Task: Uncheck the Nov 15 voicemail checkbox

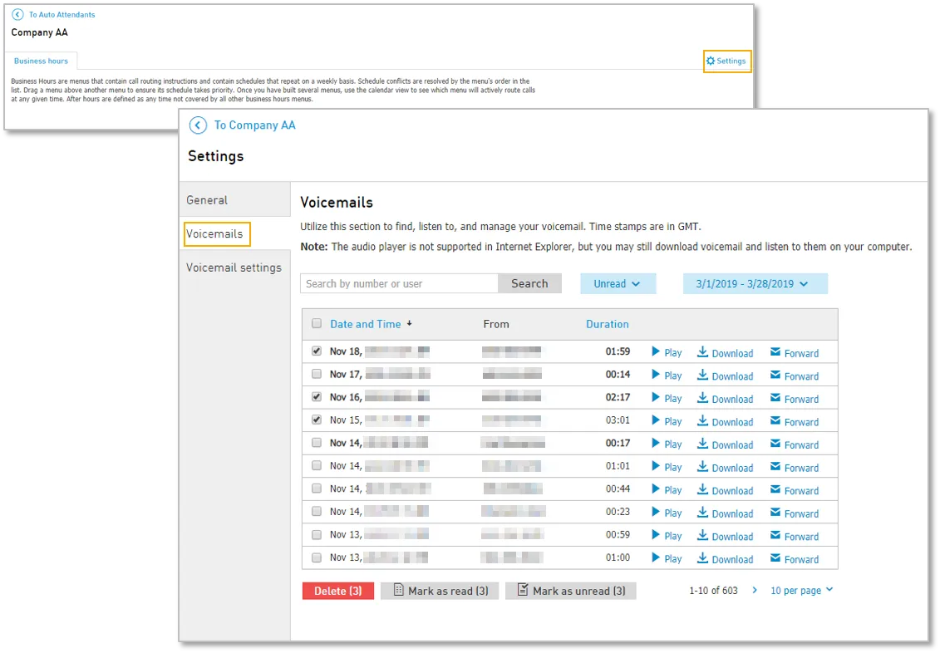Action: pyautogui.click(x=317, y=420)
